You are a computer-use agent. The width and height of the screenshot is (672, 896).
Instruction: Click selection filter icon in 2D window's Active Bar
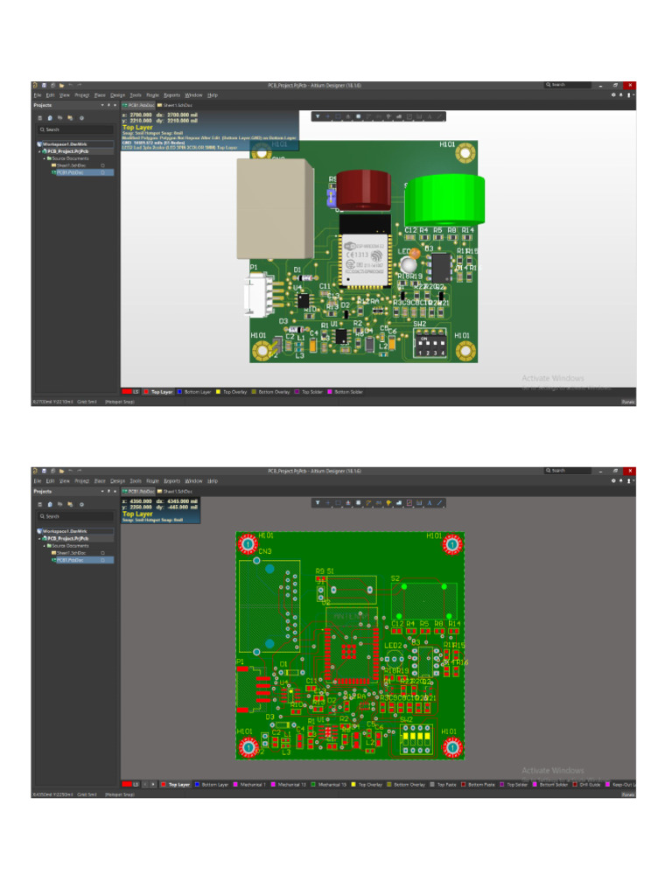(x=318, y=503)
